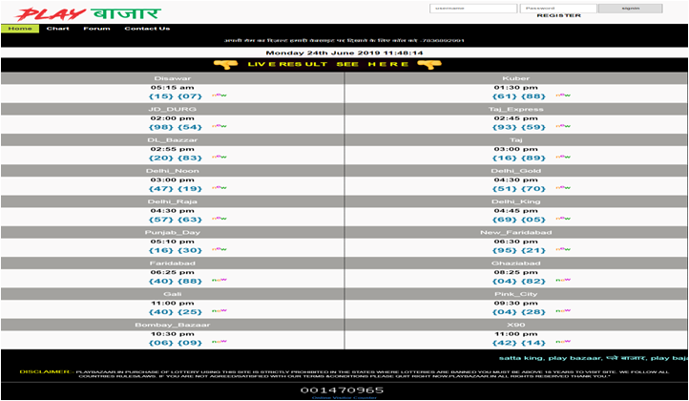Click the new badge in Ghaziabad row
The height and width of the screenshot is (401, 689).
click(x=563, y=280)
